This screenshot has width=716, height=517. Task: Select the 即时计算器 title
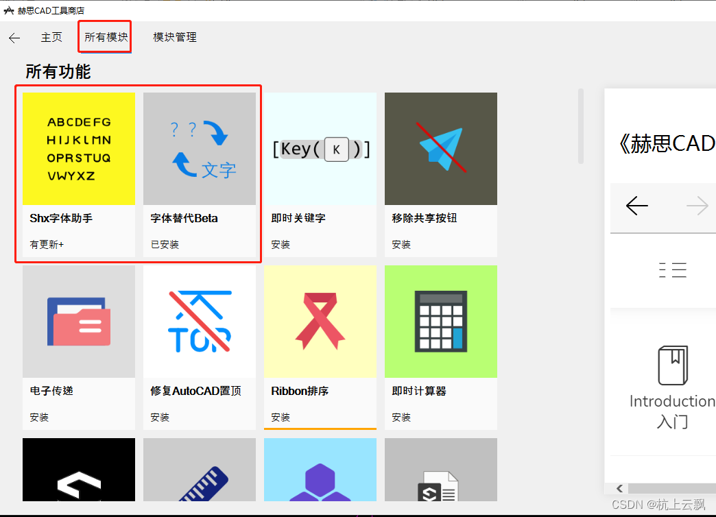419,391
